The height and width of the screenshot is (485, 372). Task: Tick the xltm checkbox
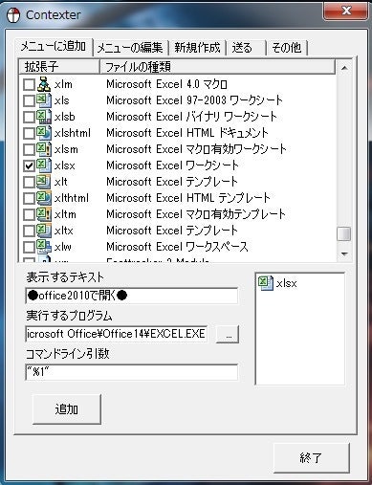[x=29, y=214]
